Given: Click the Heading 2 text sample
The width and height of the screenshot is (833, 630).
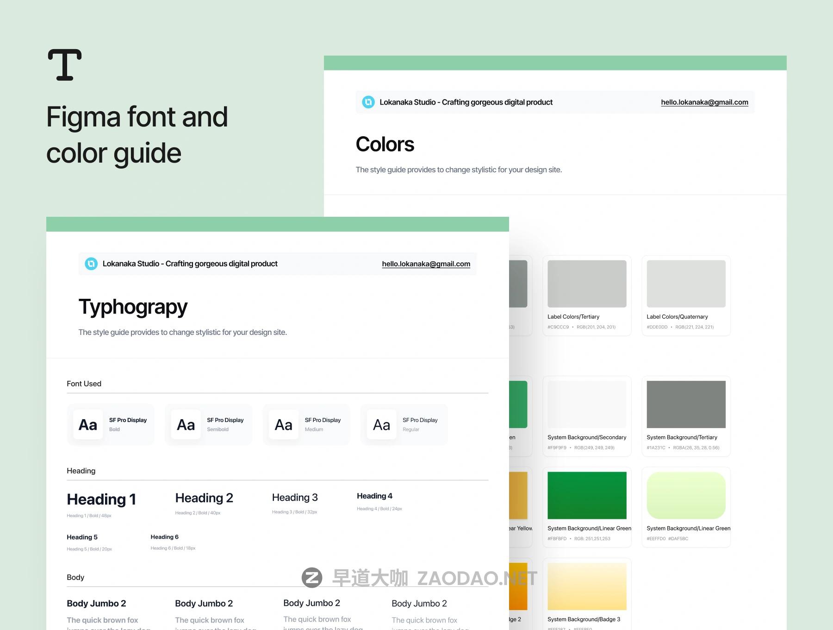Looking at the screenshot, I should (x=204, y=498).
